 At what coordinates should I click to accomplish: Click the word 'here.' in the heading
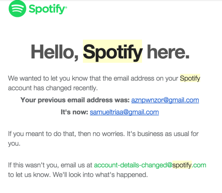coord(168,52)
